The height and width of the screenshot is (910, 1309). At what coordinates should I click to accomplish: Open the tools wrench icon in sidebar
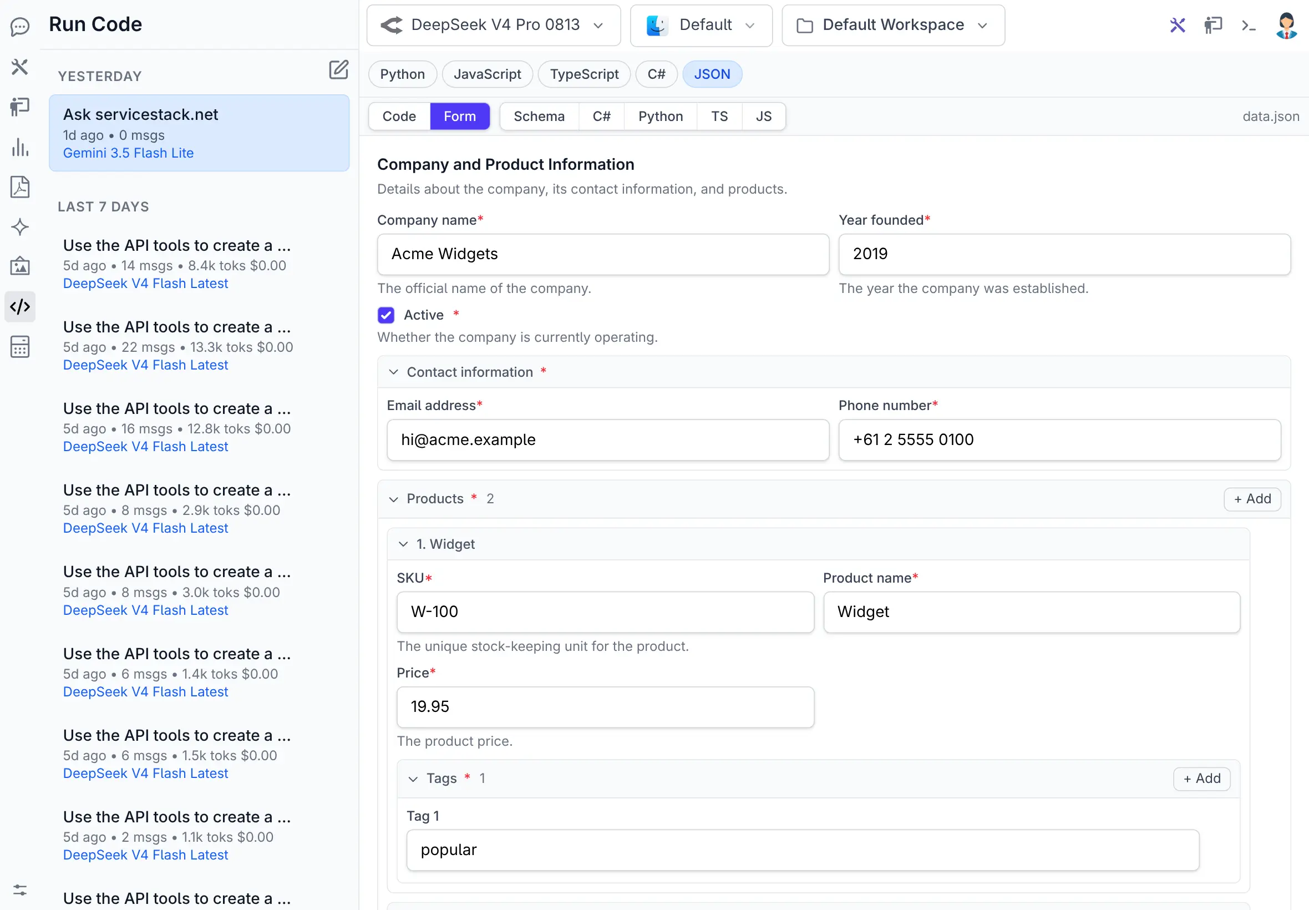click(x=20, y=67)
